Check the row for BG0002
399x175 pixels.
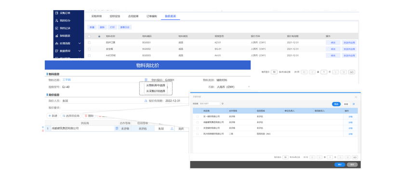[89, 49]
